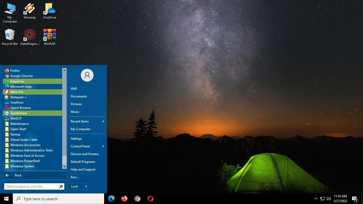Open the arrow next to Lock
The image size is (363, 204).
coord(86,186)
